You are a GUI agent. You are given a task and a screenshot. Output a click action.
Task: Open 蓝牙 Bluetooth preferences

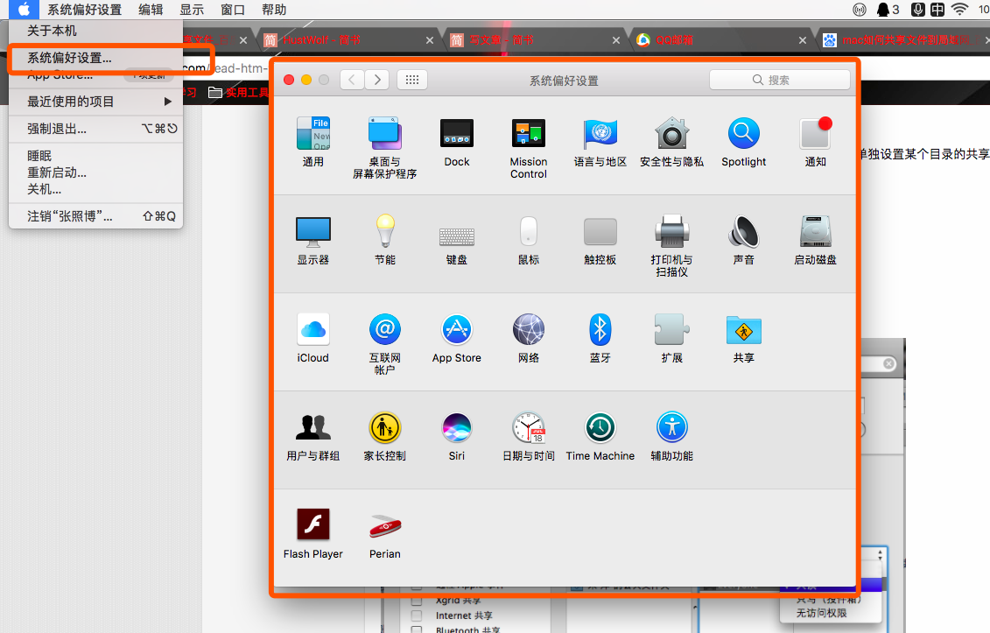(600, 338)
